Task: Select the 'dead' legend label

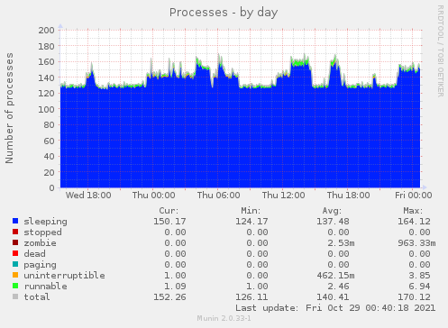Action: [x=34, y=254]
